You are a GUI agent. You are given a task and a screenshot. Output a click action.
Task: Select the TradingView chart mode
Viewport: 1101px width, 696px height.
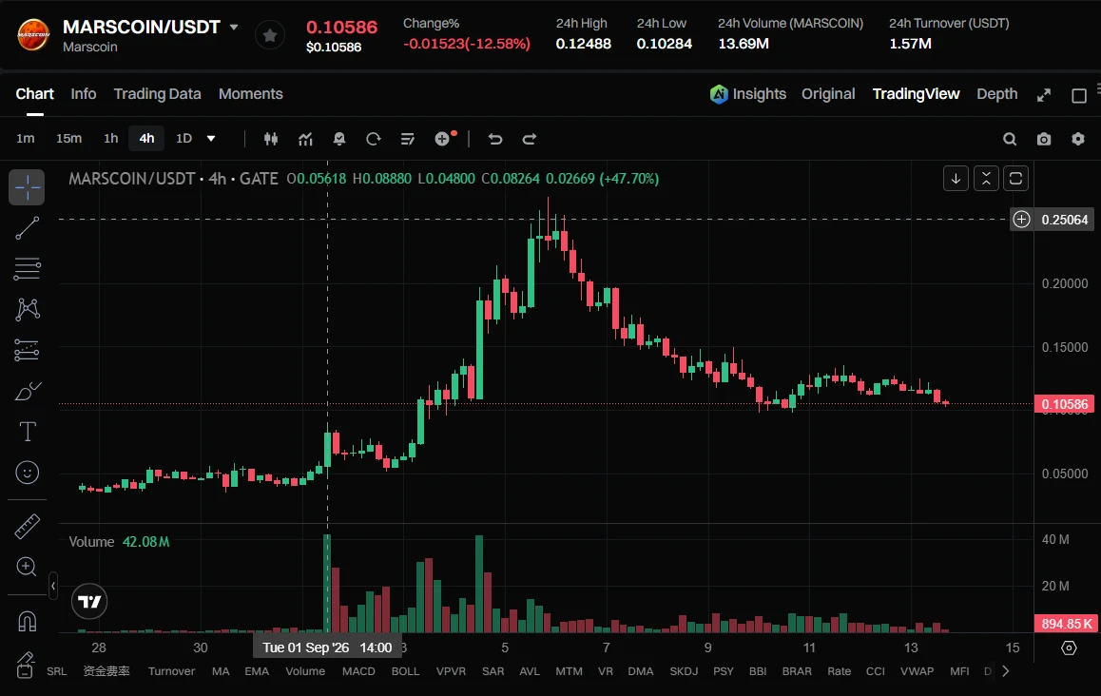tap(916, 94)
